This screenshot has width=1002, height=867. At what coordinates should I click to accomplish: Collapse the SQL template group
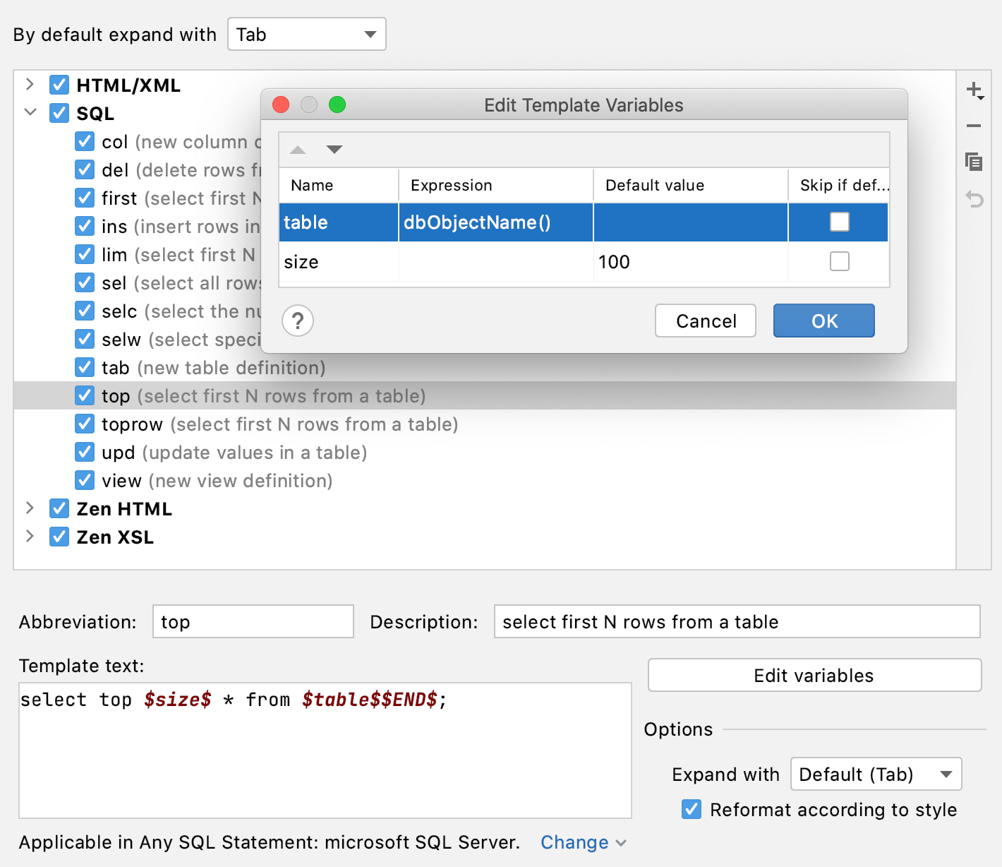30,113
